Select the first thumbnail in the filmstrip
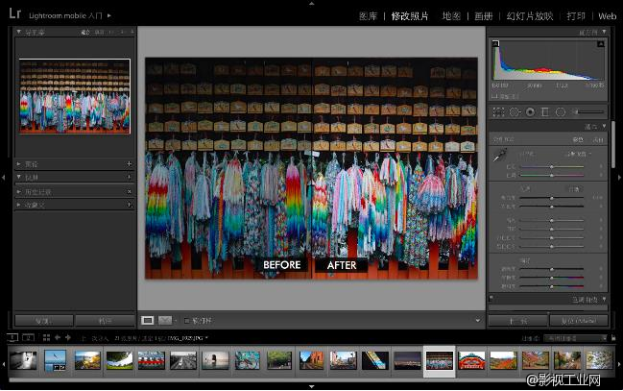The image size is (623, 391). (x=23, y=360)
